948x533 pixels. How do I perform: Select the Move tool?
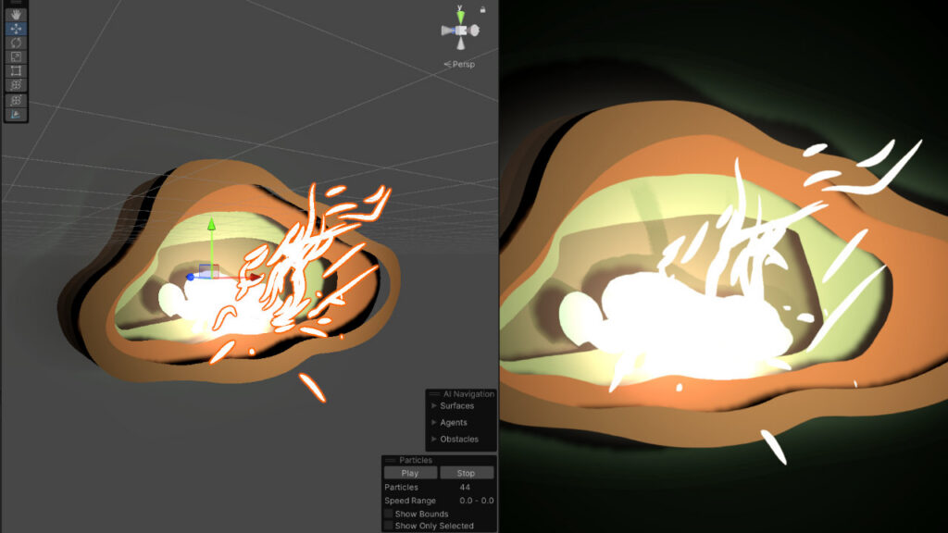coord(16,29)
